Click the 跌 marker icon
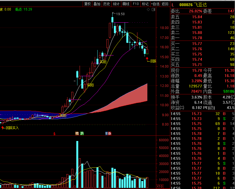235x189 pixels. click(x=82, y=133)
